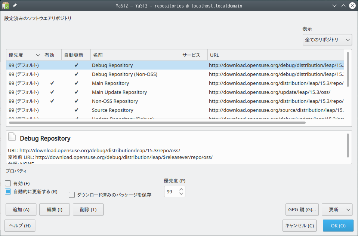
Task: Click priority cell of Main Repository row
Action: [x=24, y=83]
